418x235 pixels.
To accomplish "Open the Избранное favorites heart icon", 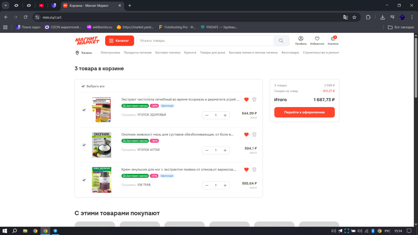I will point(317,40).
